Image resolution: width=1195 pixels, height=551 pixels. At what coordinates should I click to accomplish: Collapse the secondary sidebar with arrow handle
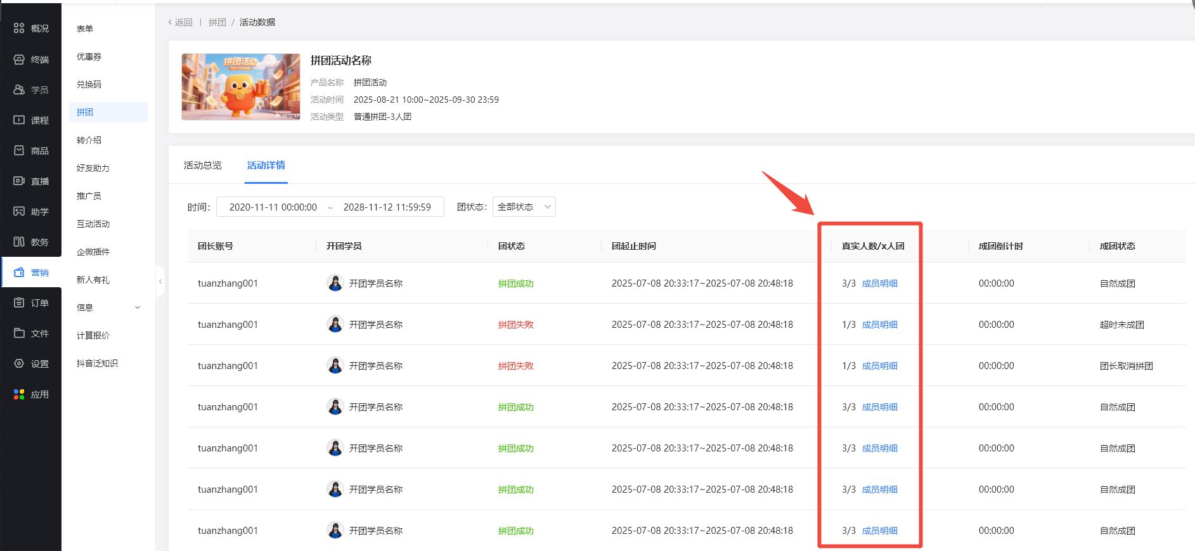pyautogui.click(x=160, y=282)
